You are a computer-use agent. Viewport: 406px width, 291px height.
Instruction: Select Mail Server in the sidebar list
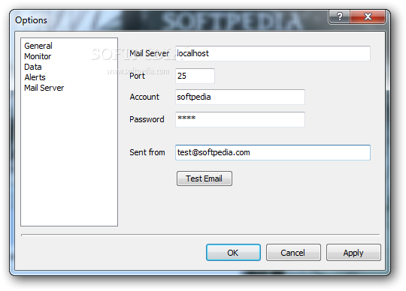(x=44, y=88)
